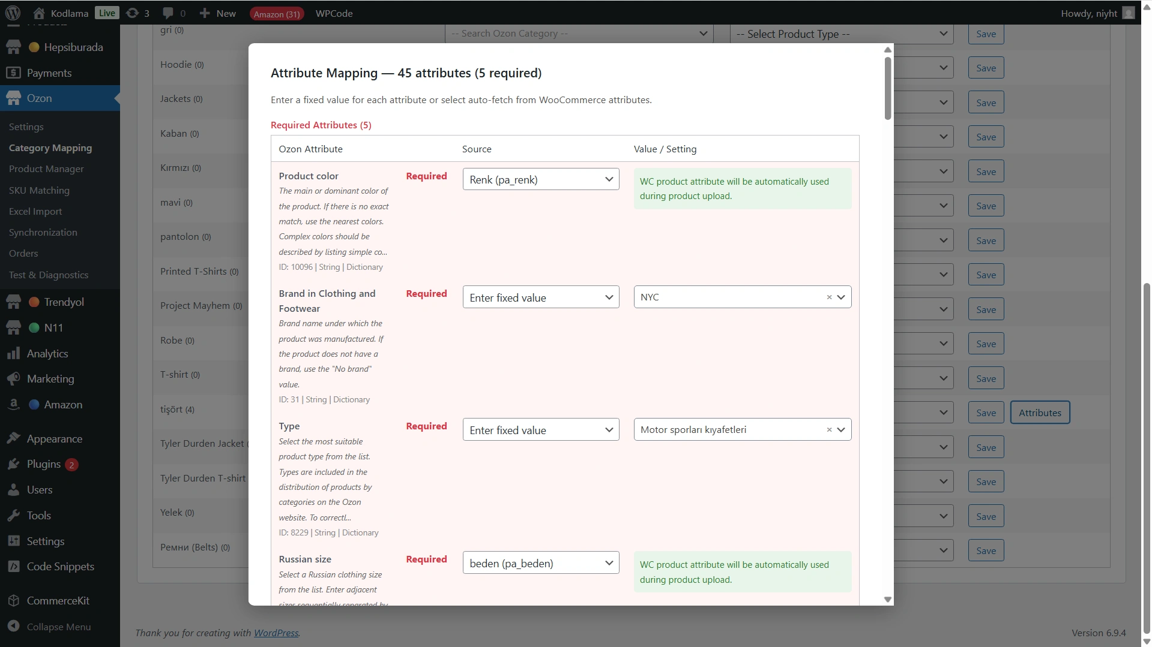Open the Select Product Type dropdown
Image resolution: width=1152 pixels, height=647 pixels.
click(x=842, y=34)
